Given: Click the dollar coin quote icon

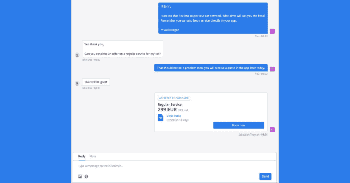Looking at the screenshot, I should tap(86, 177).
